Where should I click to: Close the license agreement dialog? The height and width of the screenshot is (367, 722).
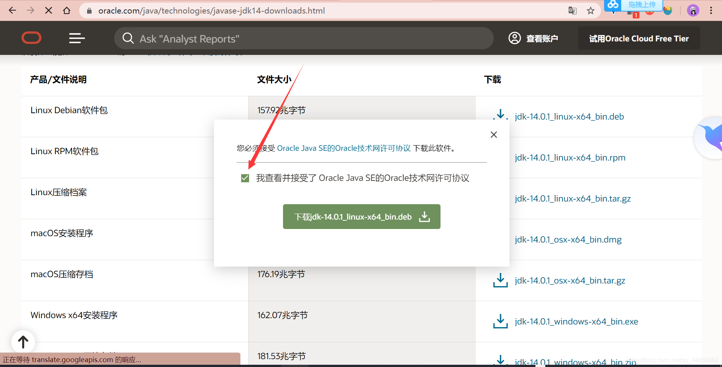pos(494,135)
